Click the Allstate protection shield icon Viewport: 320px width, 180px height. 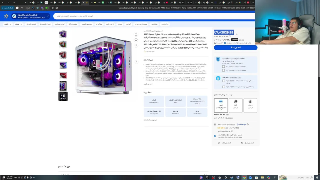218,59
